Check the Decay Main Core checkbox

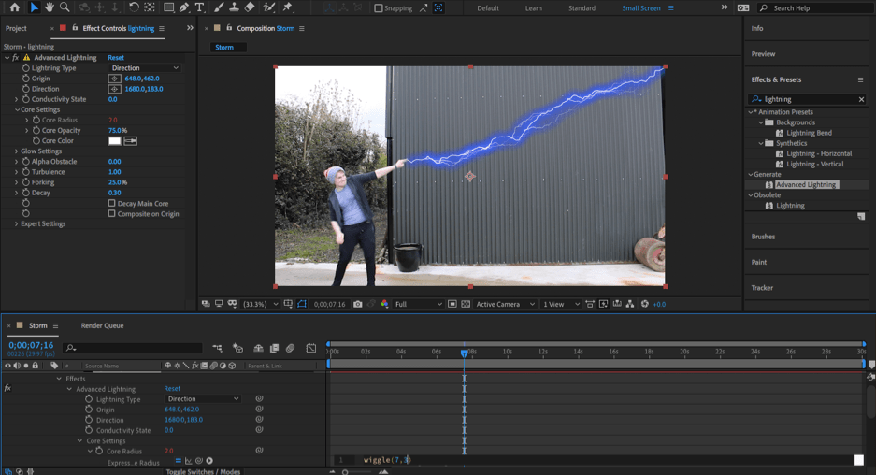(112, 203)
